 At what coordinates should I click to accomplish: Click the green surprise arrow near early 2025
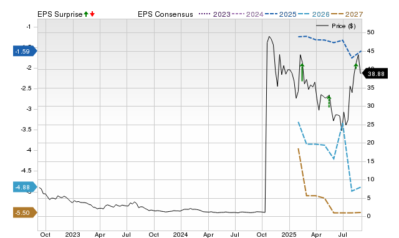click(x=302, y=72)
